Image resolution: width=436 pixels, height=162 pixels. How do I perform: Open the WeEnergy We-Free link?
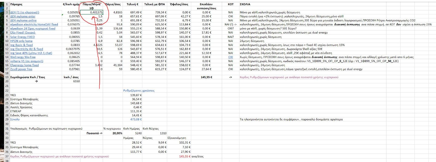(x=23, y=57)
